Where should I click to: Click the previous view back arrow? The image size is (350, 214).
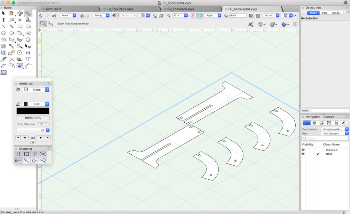pyautogui.click(x=41, y=16)
